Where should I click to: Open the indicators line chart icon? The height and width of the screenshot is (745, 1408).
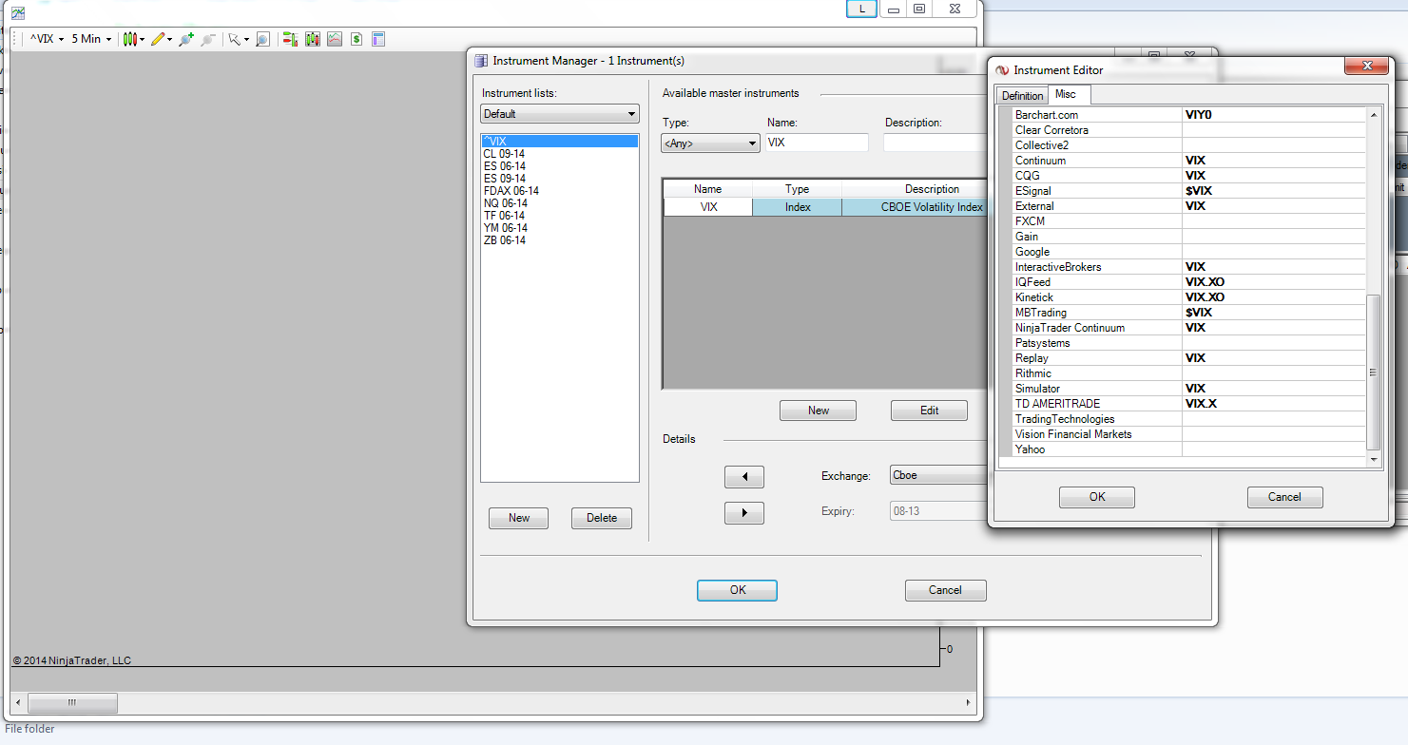[x=334, y=39]
